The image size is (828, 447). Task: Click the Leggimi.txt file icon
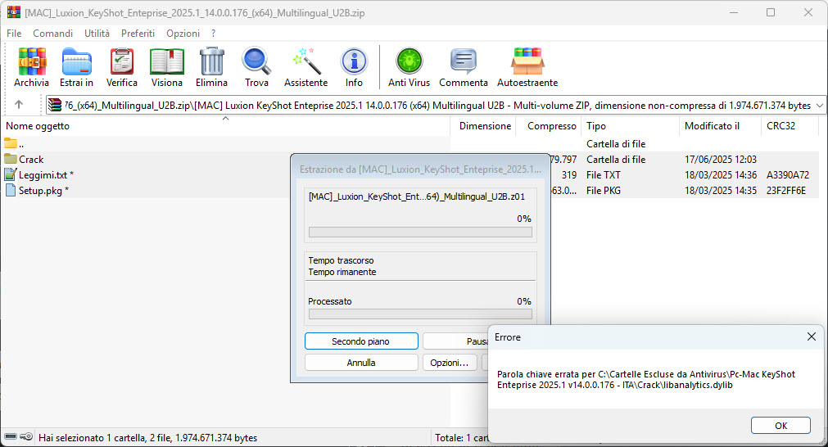(11, 174)
